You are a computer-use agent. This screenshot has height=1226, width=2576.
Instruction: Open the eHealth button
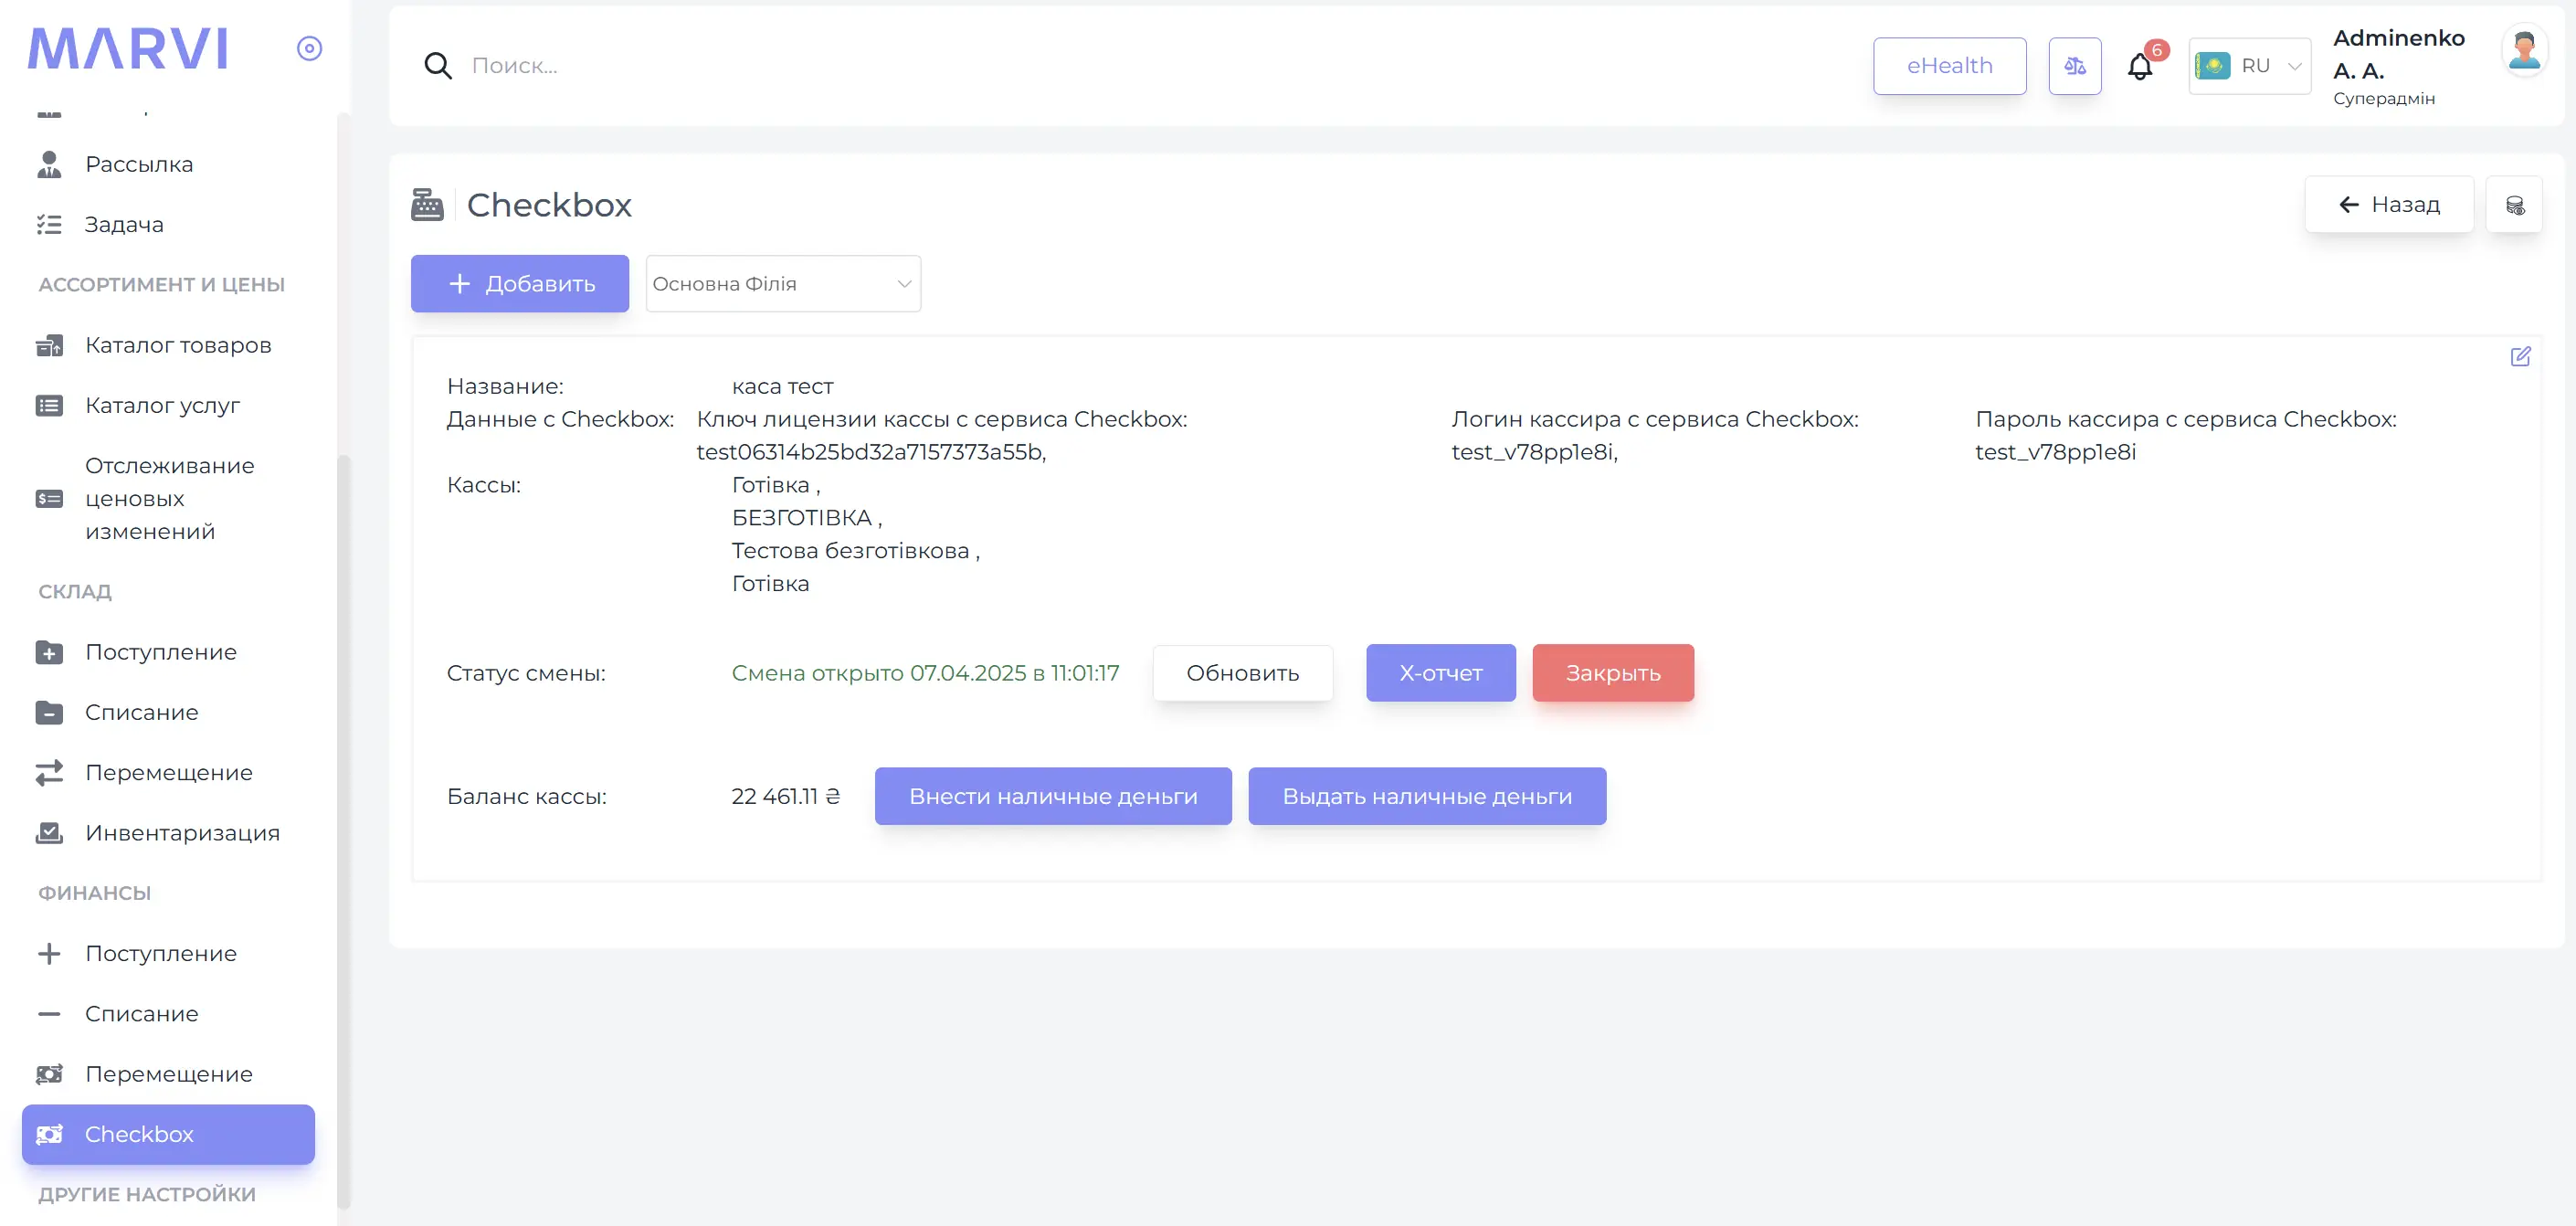click(x=1949, y=66)
